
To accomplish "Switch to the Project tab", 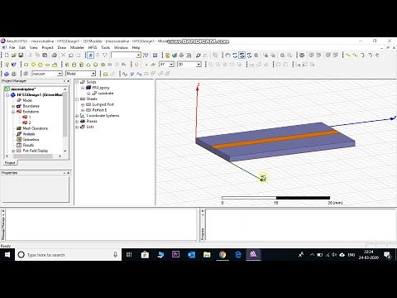I will pos(10,163).
